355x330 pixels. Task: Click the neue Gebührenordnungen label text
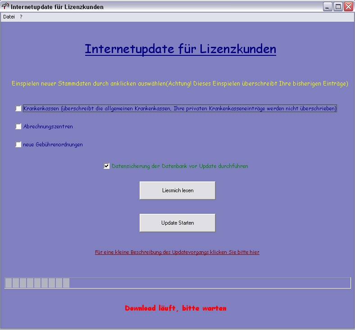click(53, 145)
